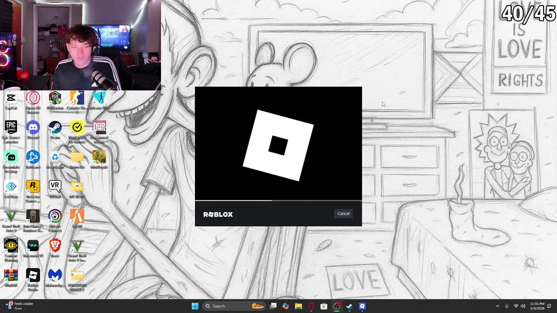Select the Drum Kits folder

click(x=77, y=160)
